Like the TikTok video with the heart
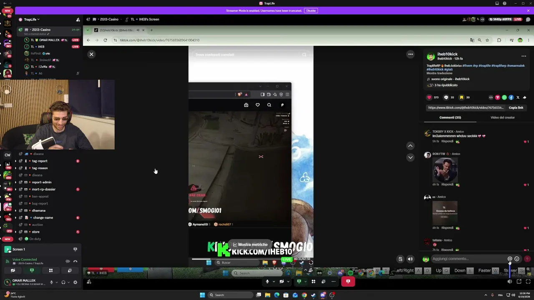 (429, 97)
